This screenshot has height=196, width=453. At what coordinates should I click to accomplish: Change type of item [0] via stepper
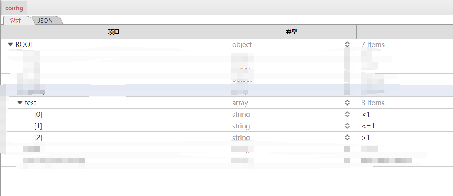click(x=347, y=114)
